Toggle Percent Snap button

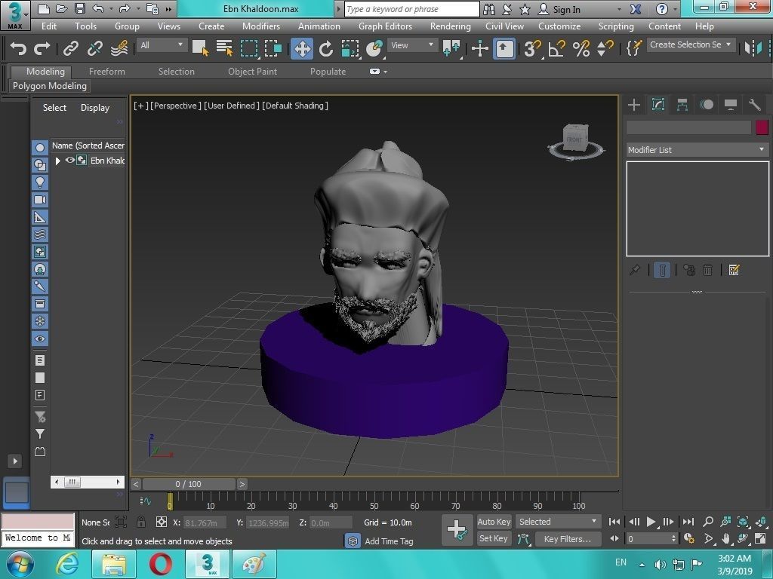tap(581, 48)
